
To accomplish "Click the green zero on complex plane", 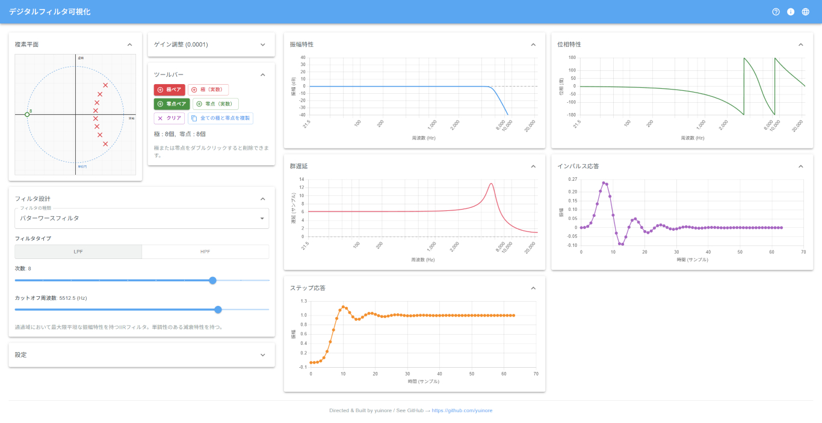I will [27, 114].
